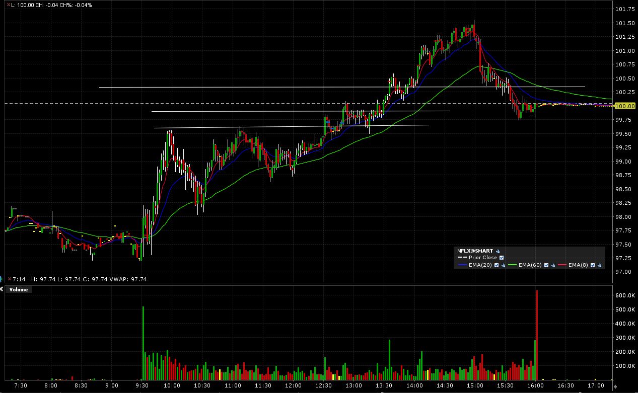Toggle the EMA(20) visibility checkbox

click(497, 265)
